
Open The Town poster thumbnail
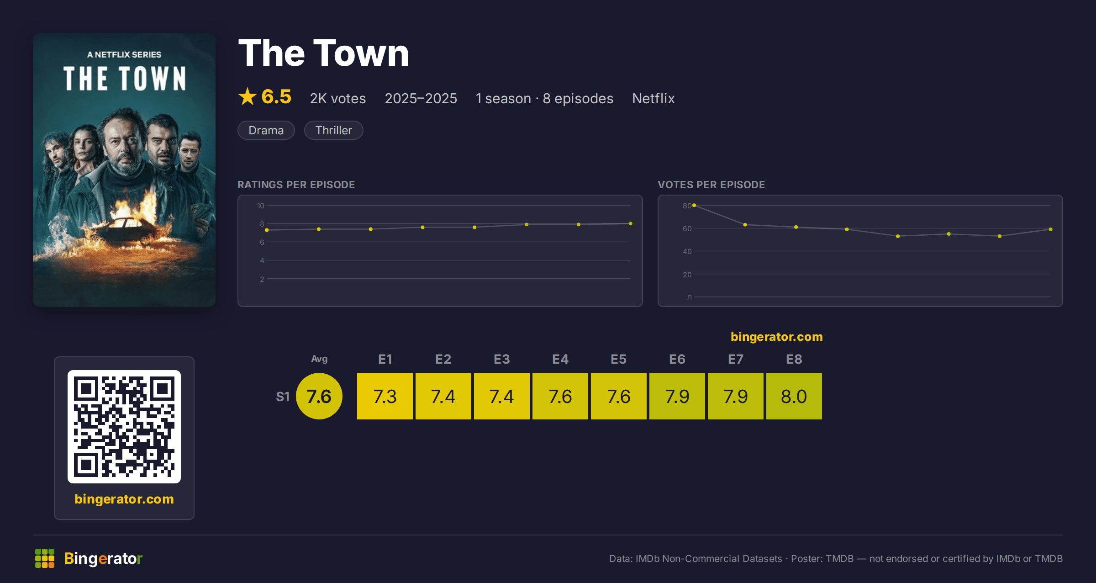tap(124, 170)
